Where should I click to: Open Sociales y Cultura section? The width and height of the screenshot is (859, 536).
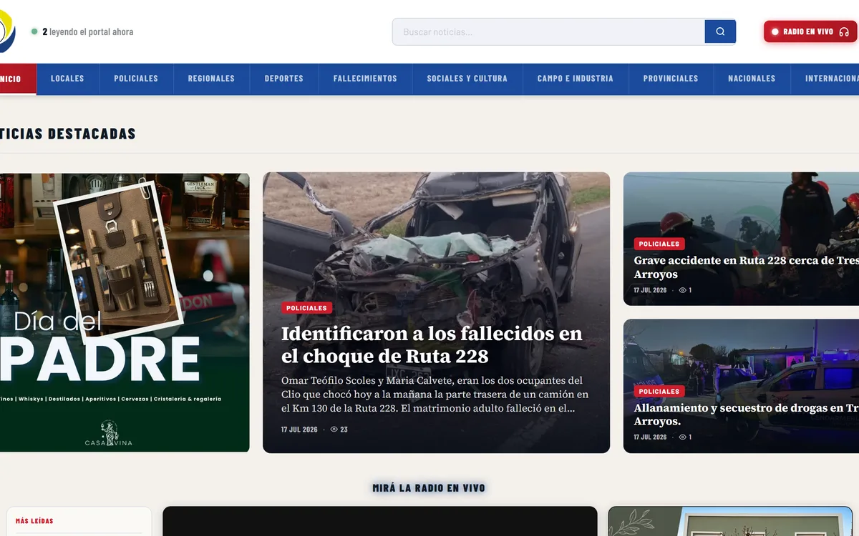(x=467, y=79)
